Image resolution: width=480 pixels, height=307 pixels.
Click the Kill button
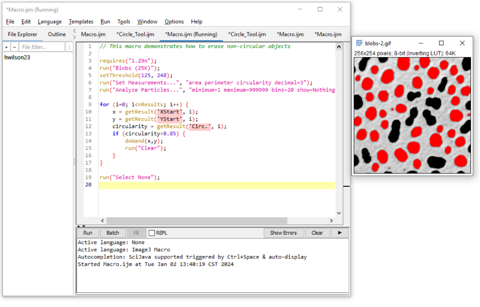pos(136,233)
